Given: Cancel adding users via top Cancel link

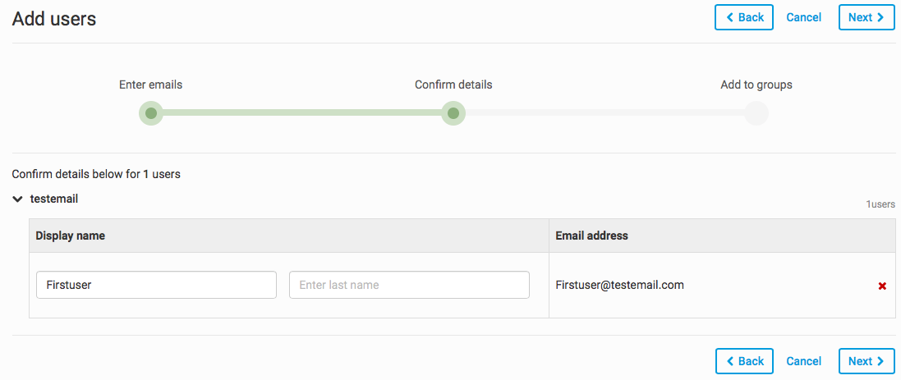Looking at the screenshot, I should tap(804, 17).
